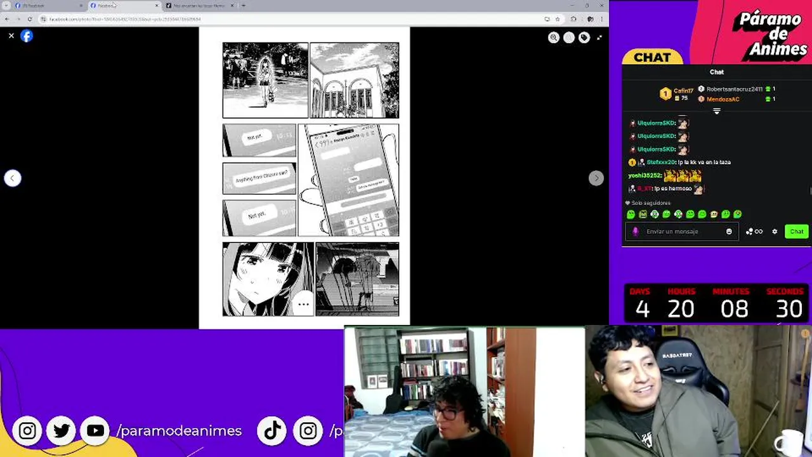Open a new browser tab with plus

[x=244, y=6]
